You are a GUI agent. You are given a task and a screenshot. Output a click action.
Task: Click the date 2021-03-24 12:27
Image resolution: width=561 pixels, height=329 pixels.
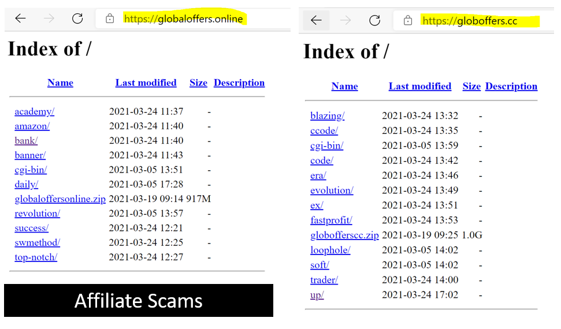point(146,257)
